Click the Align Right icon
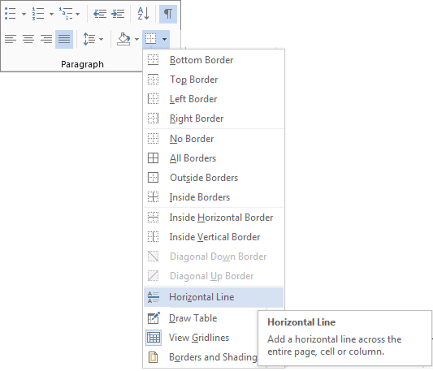Image resolution: width=433 pixels, height=371 pixels. pos(46,39)
